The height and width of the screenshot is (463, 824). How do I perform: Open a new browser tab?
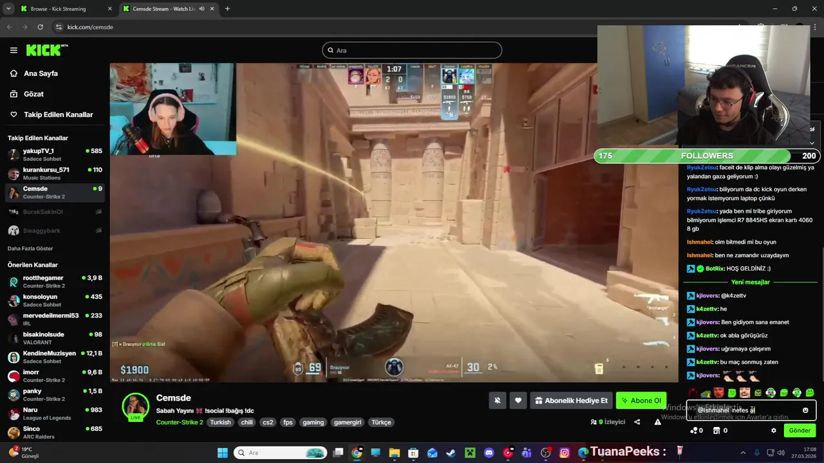point(227,9)
